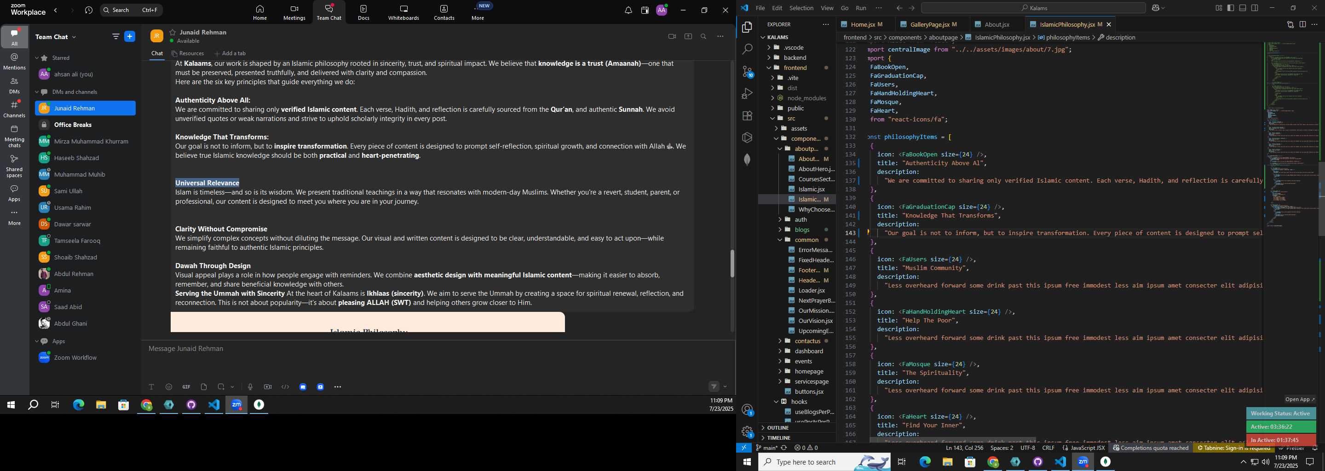Start video call with Junaid Rehman

click(672, 36)
